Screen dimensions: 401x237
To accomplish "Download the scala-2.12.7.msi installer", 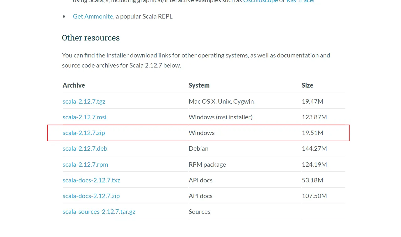I will 84,117.
